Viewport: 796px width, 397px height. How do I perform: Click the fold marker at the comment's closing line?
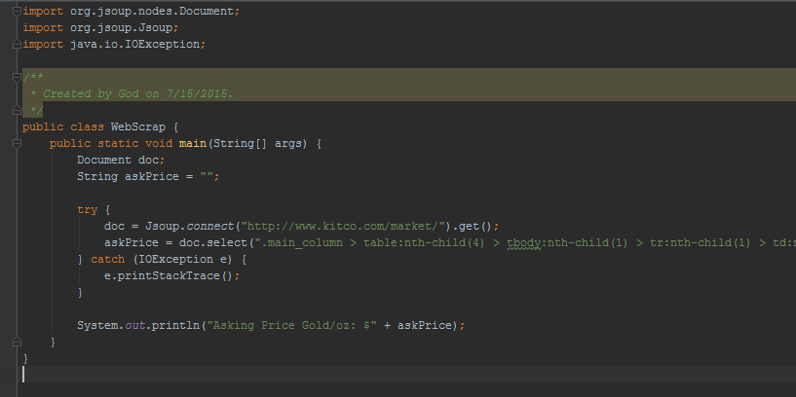click(x=18, y=110)
